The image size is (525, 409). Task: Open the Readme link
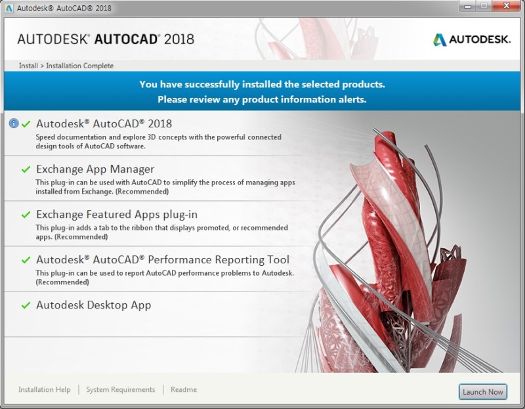(x=184, y=389)
